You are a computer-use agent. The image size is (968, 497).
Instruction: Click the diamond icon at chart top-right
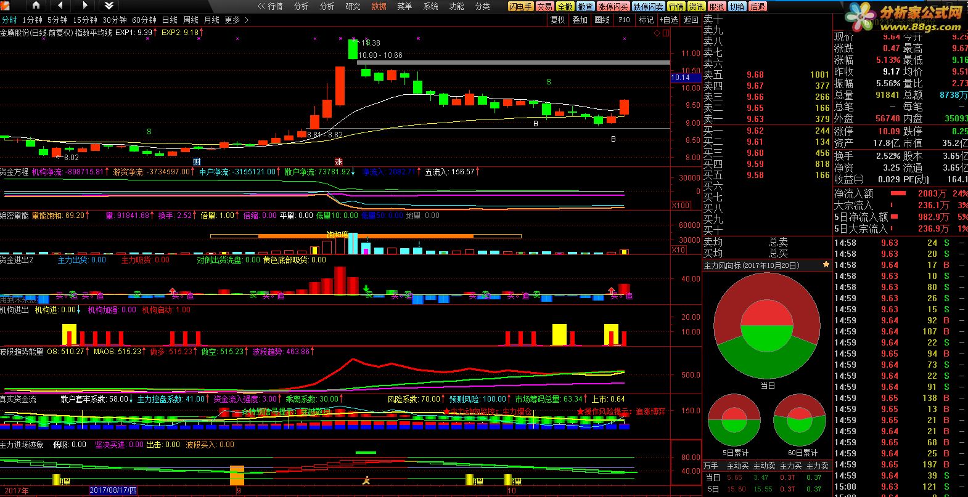click(x=657, y=33)
